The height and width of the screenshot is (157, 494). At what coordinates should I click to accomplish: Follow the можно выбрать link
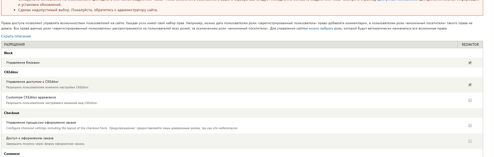coord(321,28)
